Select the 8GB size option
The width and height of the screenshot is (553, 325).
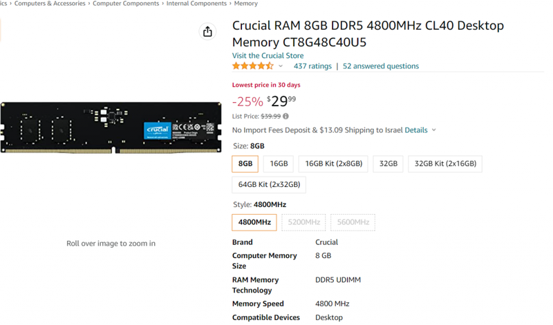245,164
